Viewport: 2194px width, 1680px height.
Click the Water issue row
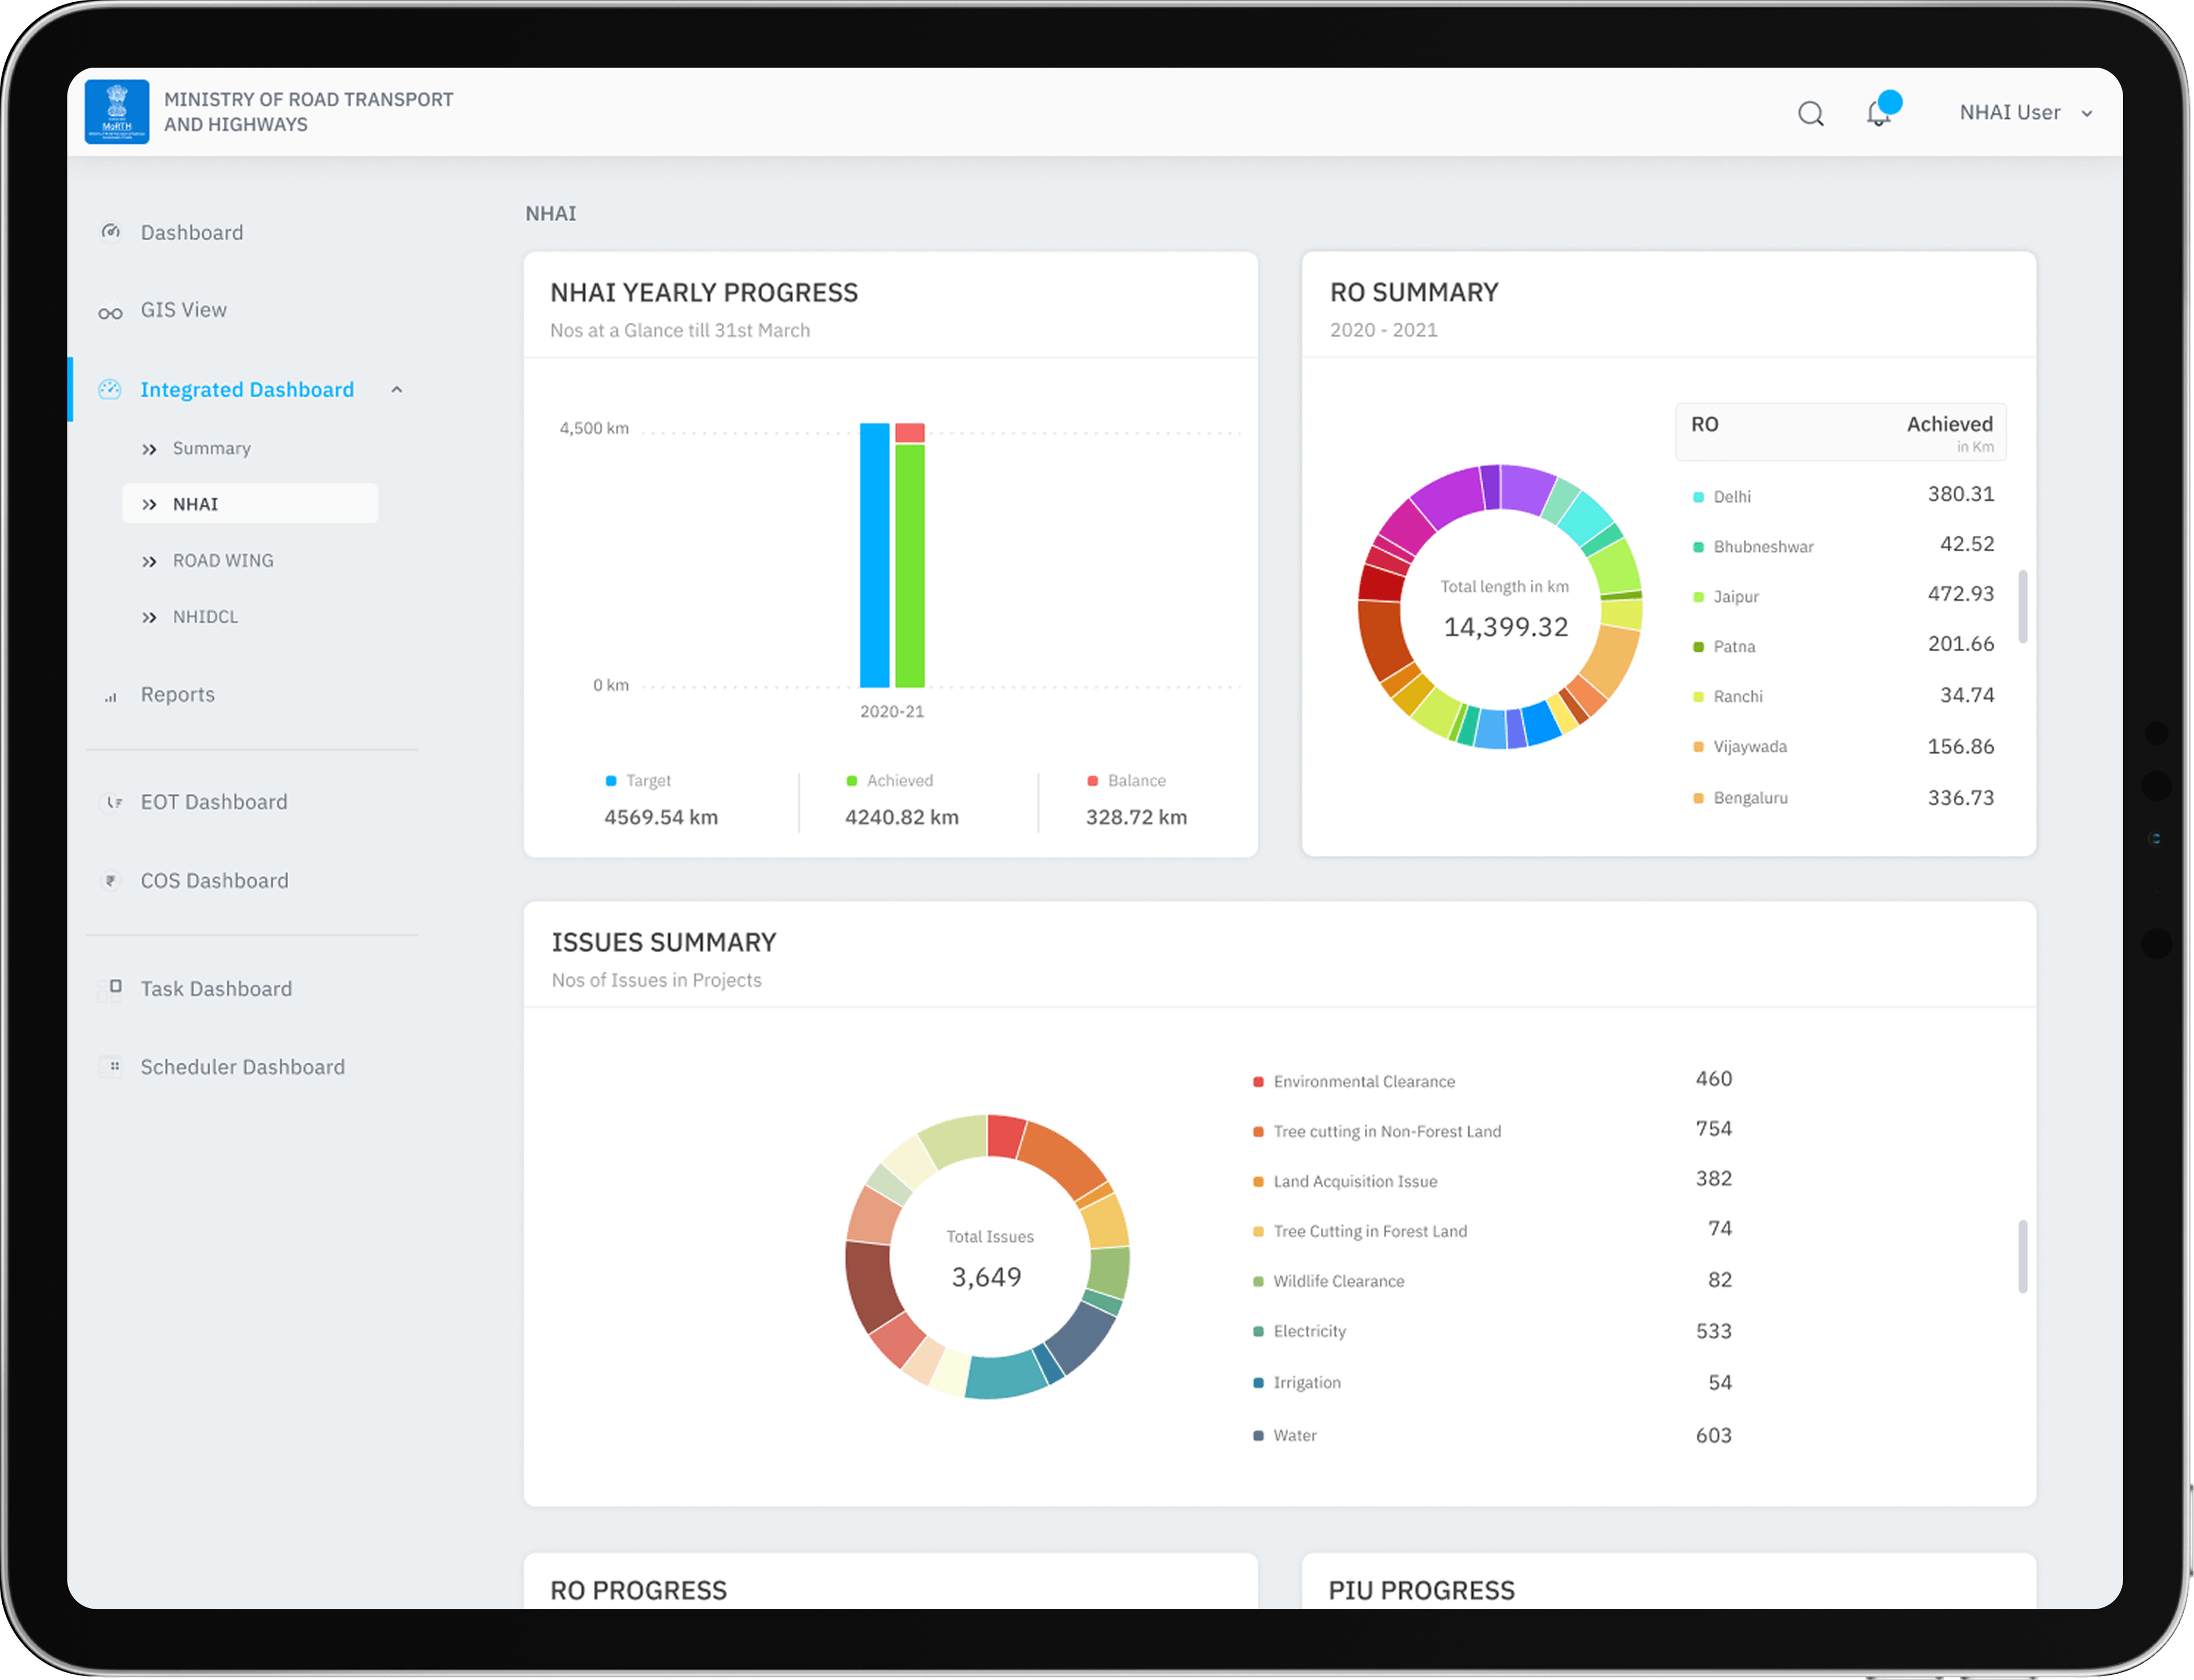pyautogui.click(x=1492, y=1436)
